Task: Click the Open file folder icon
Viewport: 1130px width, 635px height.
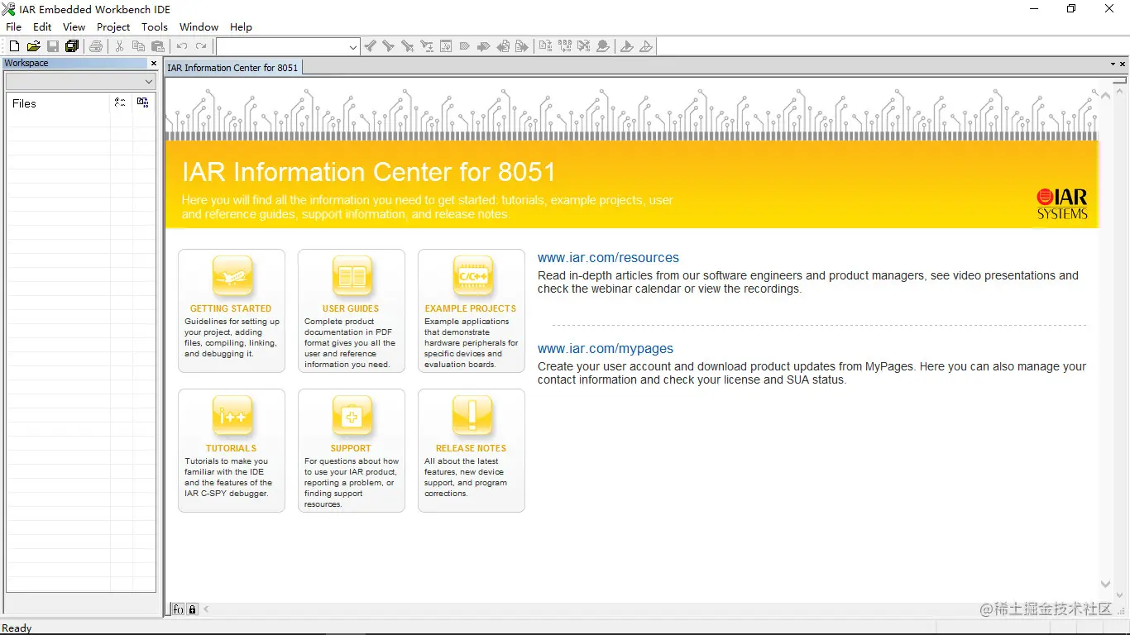Action: tap(33, 46)
